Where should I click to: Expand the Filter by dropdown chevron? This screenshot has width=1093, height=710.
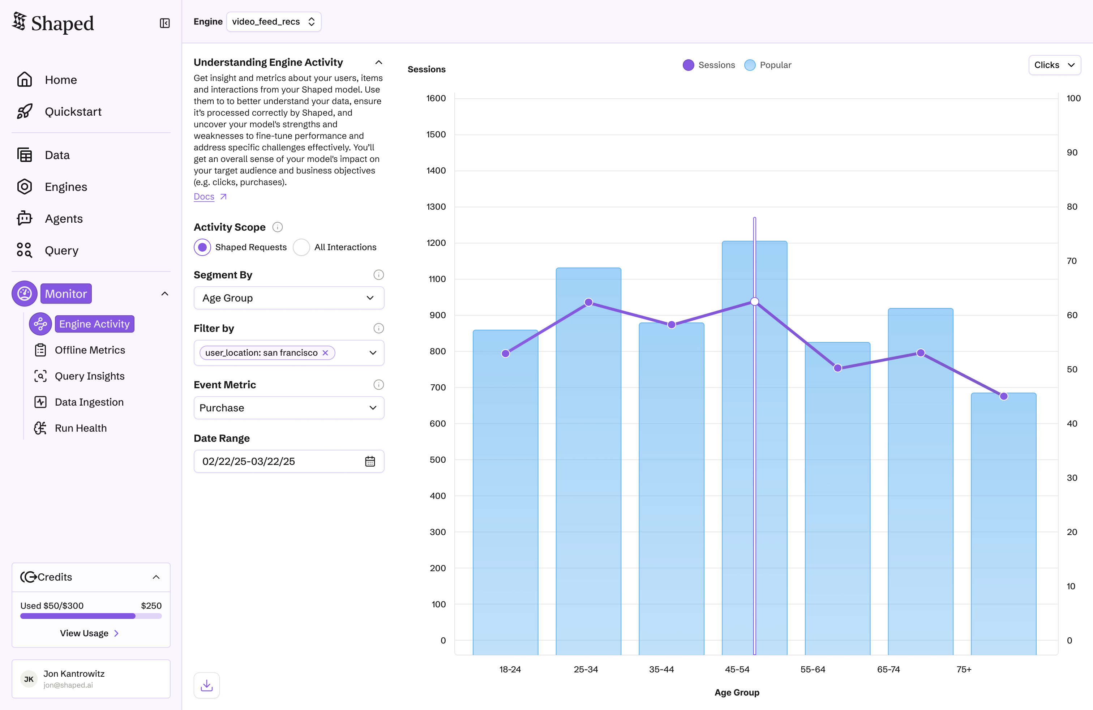373,353
